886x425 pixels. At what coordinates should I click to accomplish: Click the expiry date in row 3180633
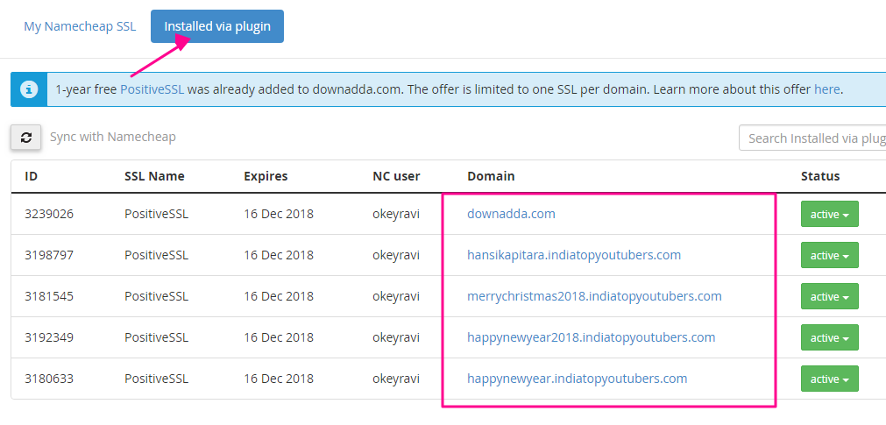tap(279, 379)
